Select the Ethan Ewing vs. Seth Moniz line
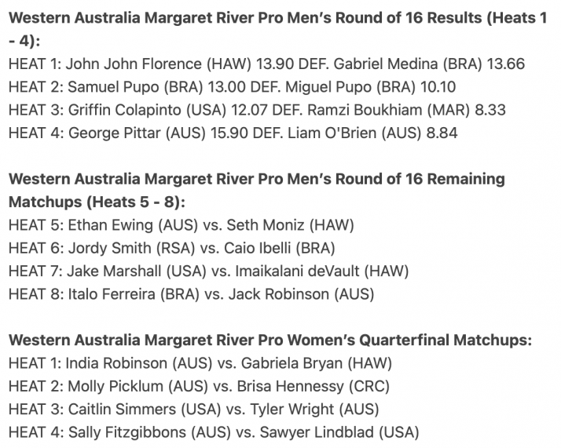Image resolution: width=561 pixels, height=448 pixels. [181, 225]
